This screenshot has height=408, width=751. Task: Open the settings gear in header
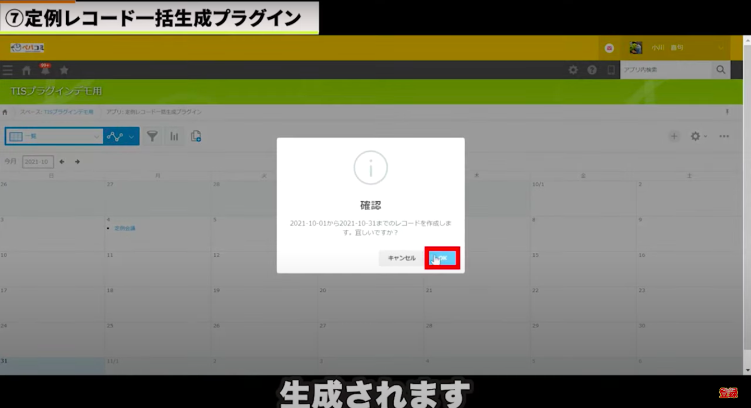(573, 70)
